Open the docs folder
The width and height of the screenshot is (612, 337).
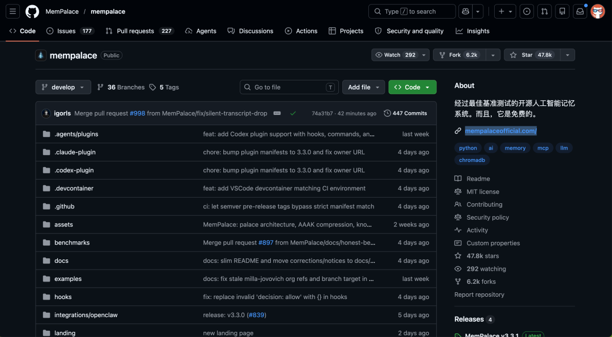61,261
